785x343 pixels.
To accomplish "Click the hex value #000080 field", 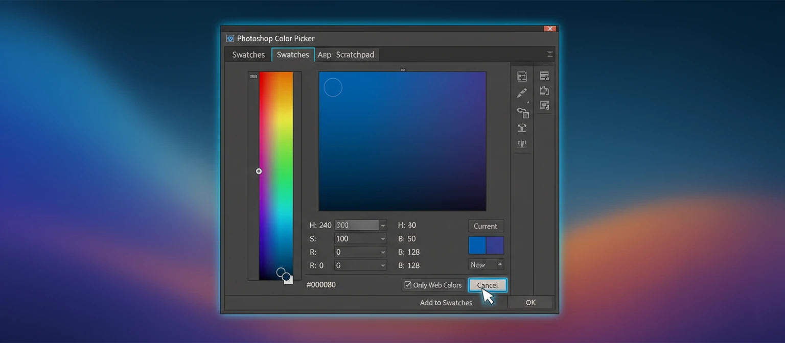I will click(x=321, y=285).
